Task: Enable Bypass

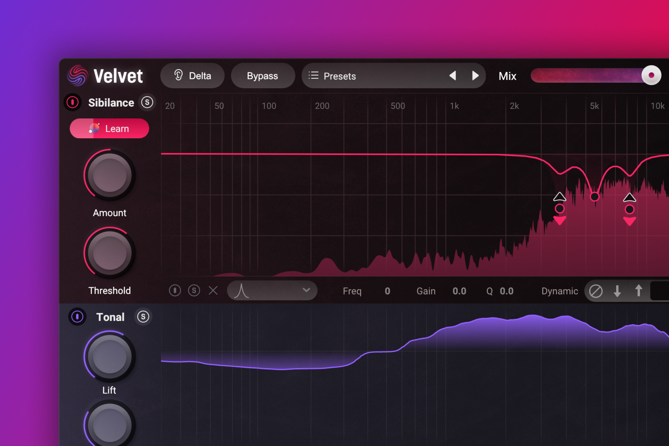Action: point(262,75)
